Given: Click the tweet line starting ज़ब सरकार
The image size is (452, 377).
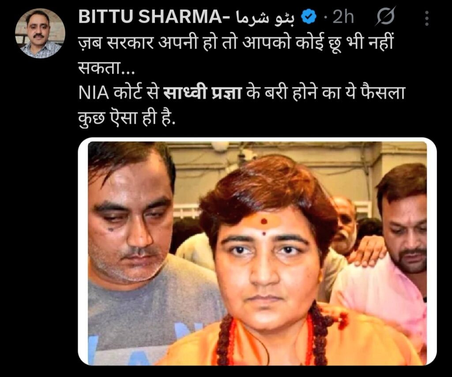Looking at the screenshot, I should [x=236, y=44].
